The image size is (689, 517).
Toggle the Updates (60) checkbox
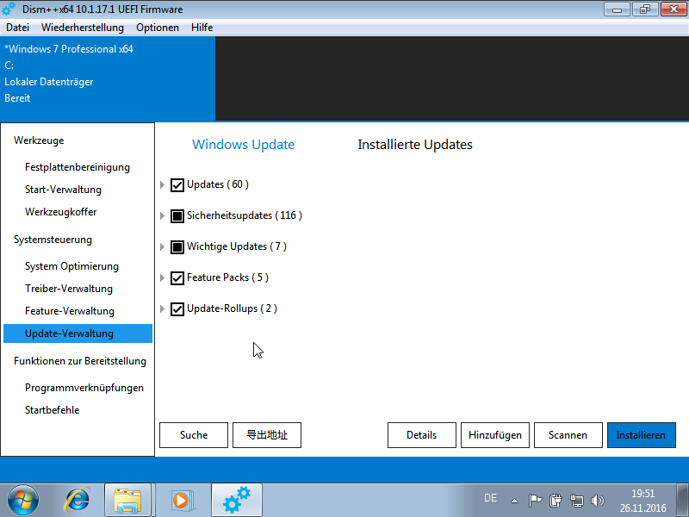[x=177, y=185]
